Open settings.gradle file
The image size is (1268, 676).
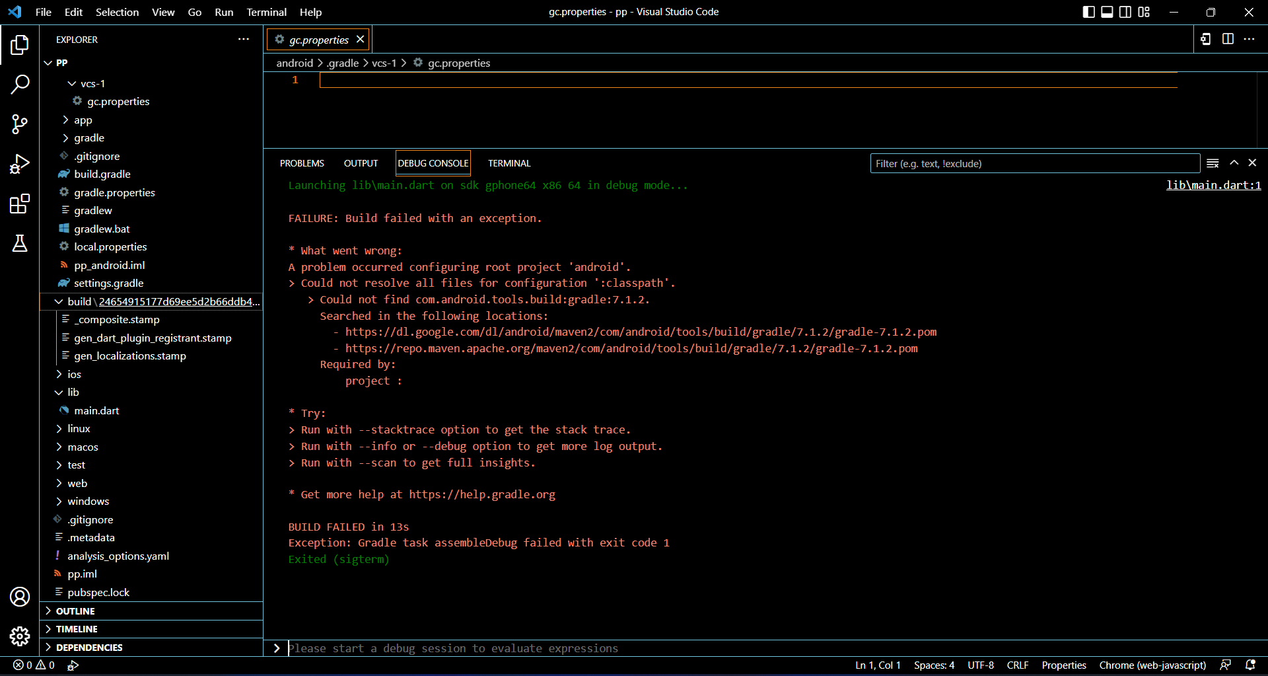coord(152,283)
